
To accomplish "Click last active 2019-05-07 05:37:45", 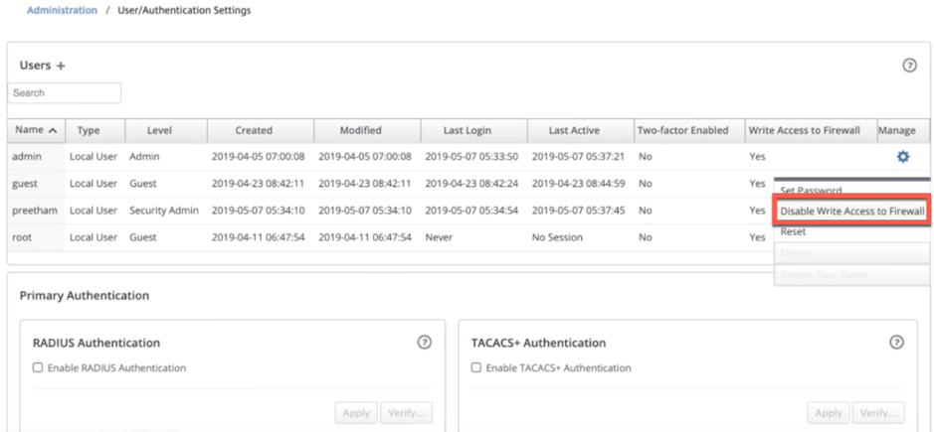I will coord(578,211).
